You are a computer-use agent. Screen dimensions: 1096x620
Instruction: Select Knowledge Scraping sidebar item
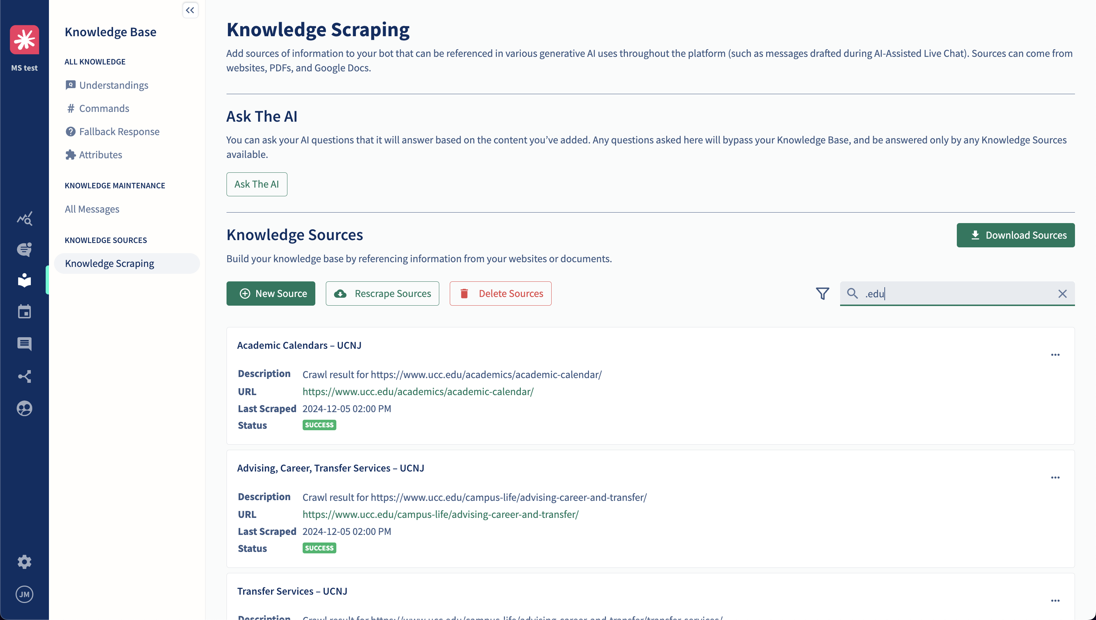tap(127, 264)
